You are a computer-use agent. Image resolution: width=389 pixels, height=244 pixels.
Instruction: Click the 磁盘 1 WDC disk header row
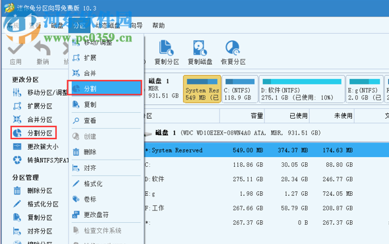(x=266, y=133)
